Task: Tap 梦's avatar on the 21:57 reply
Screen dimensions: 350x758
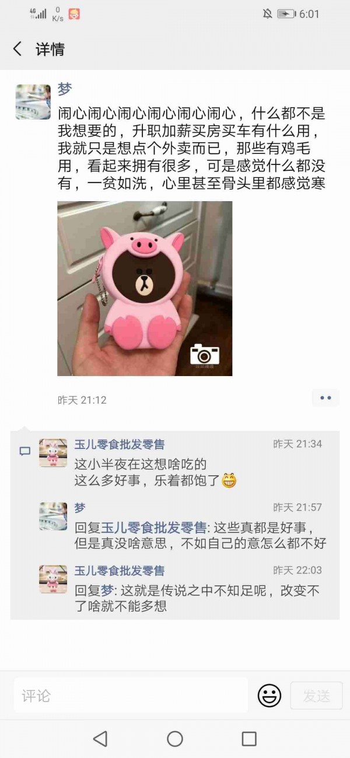Action: pyautogui.click(x=53, y=516)
